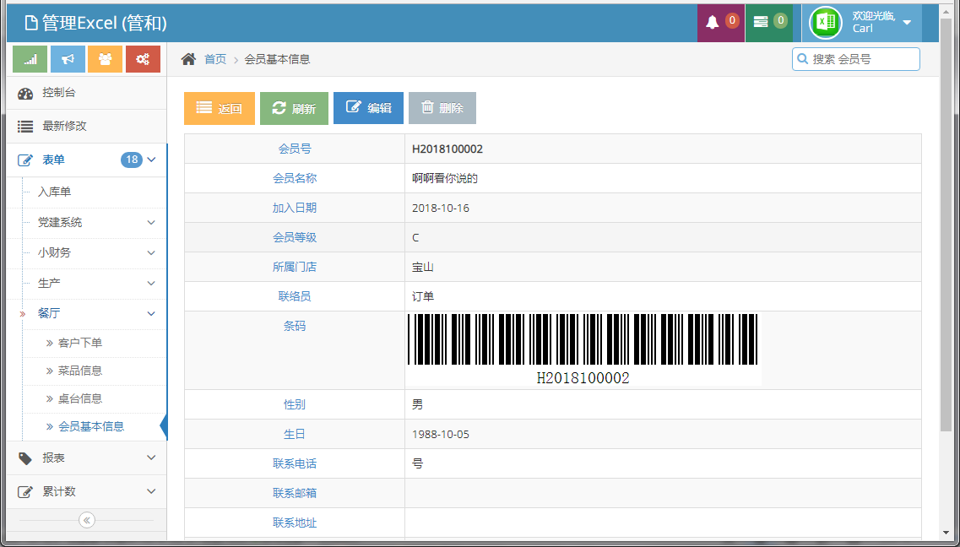
Task: Click the 刷新 button
Action: tap(294, 108)
